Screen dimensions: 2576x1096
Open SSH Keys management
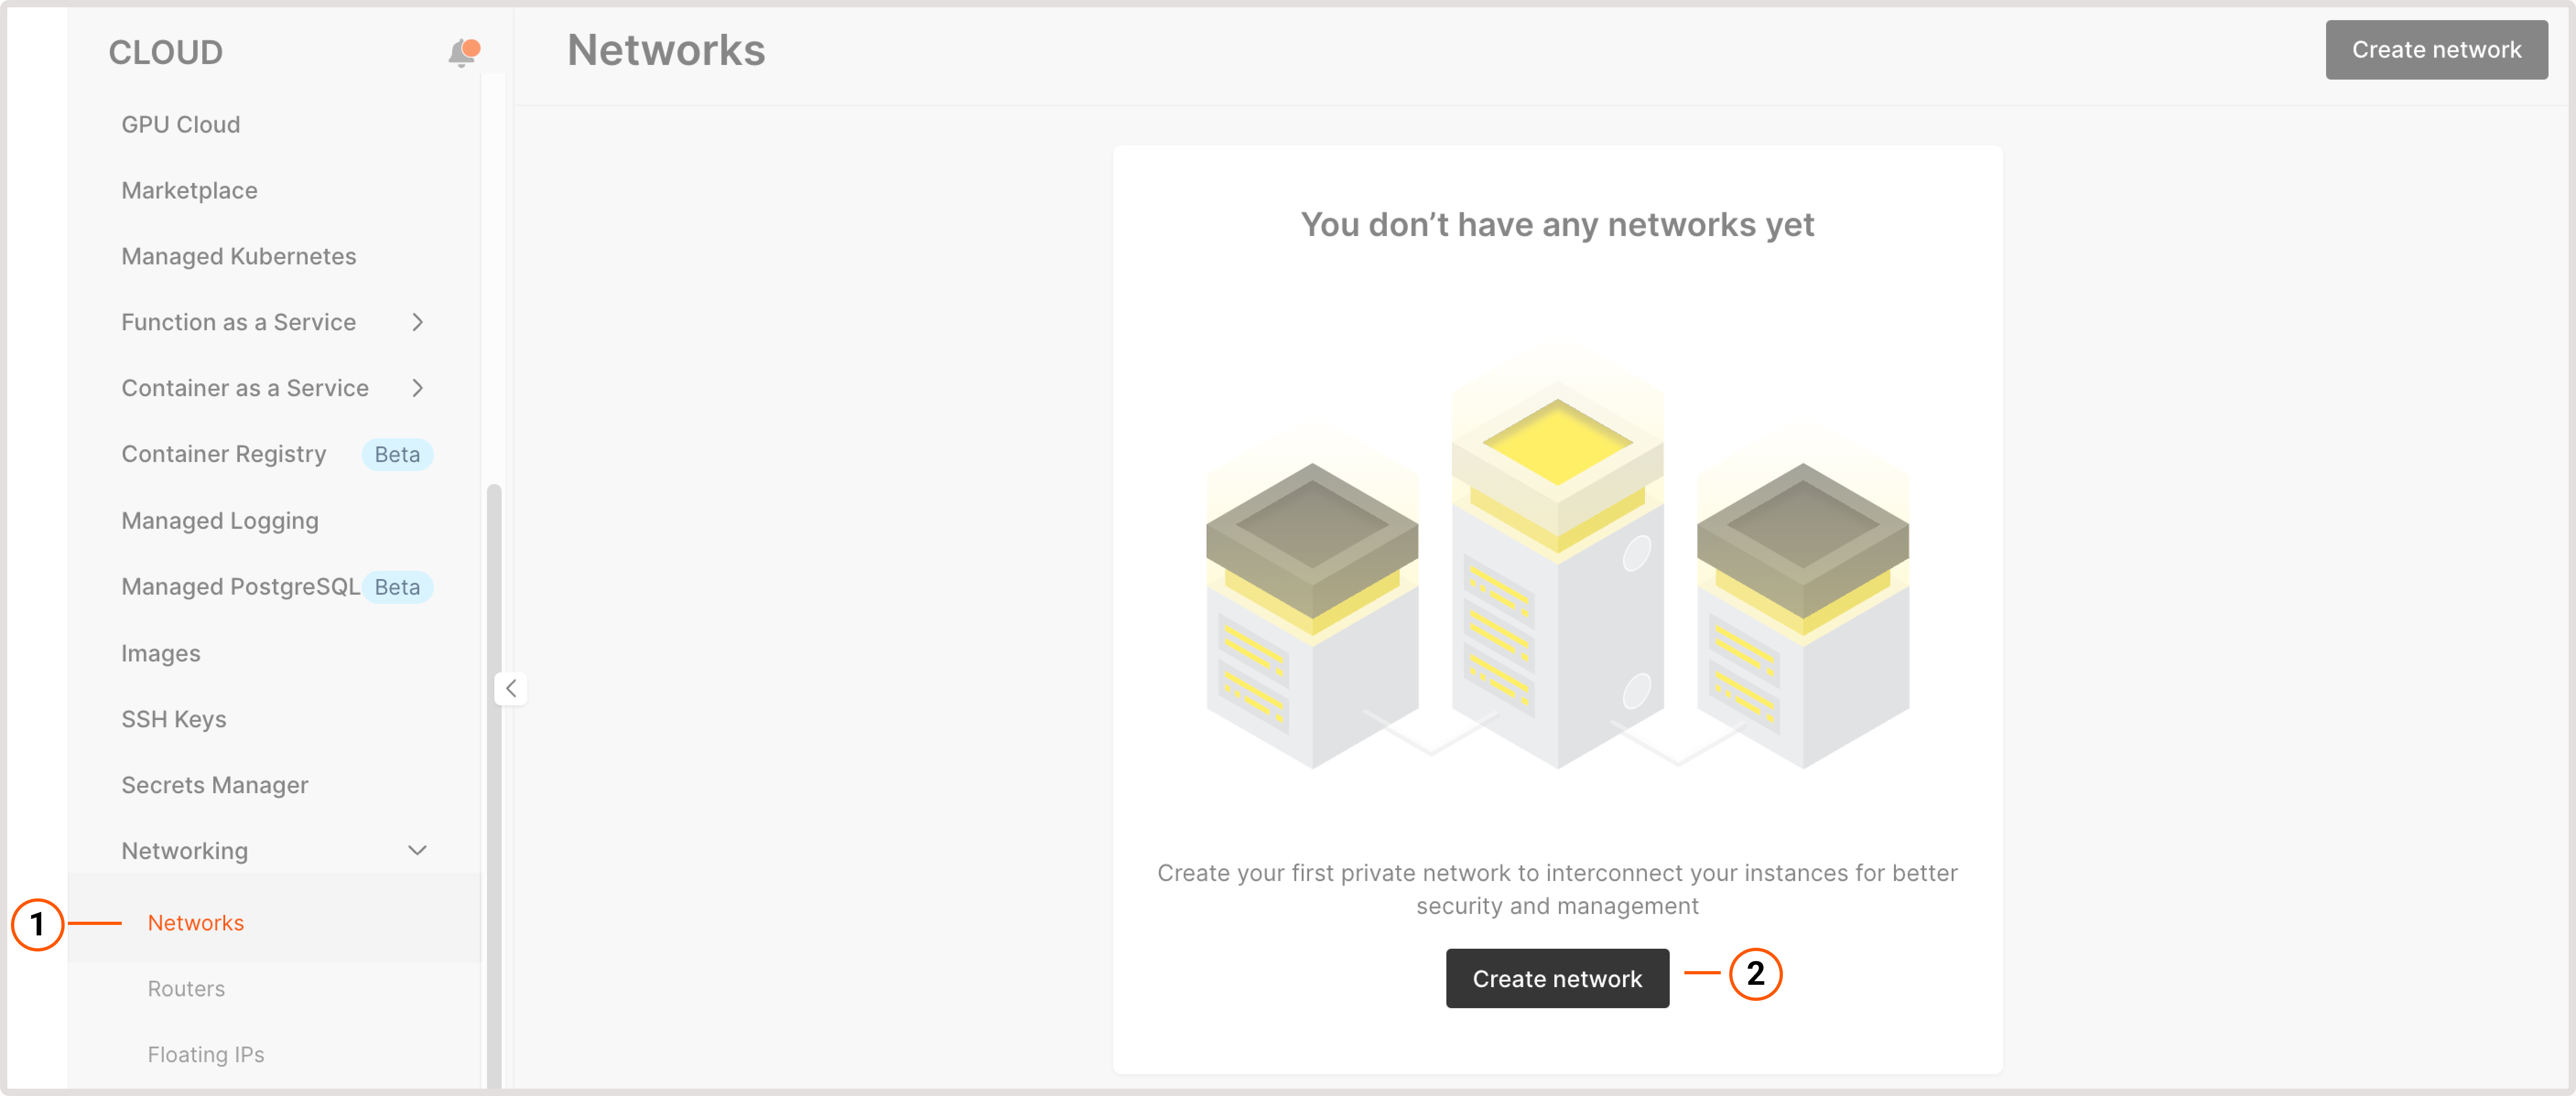(174, 718)
